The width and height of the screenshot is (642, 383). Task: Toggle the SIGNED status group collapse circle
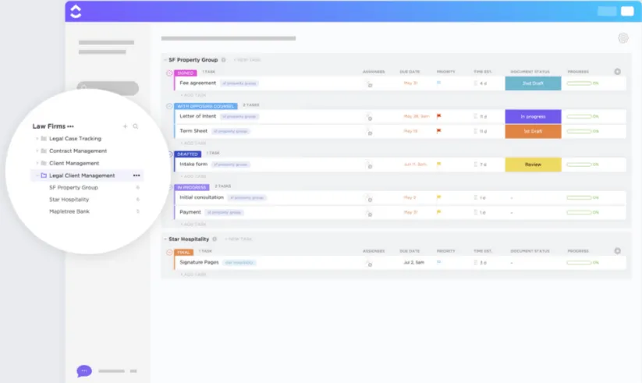[169, 73]
